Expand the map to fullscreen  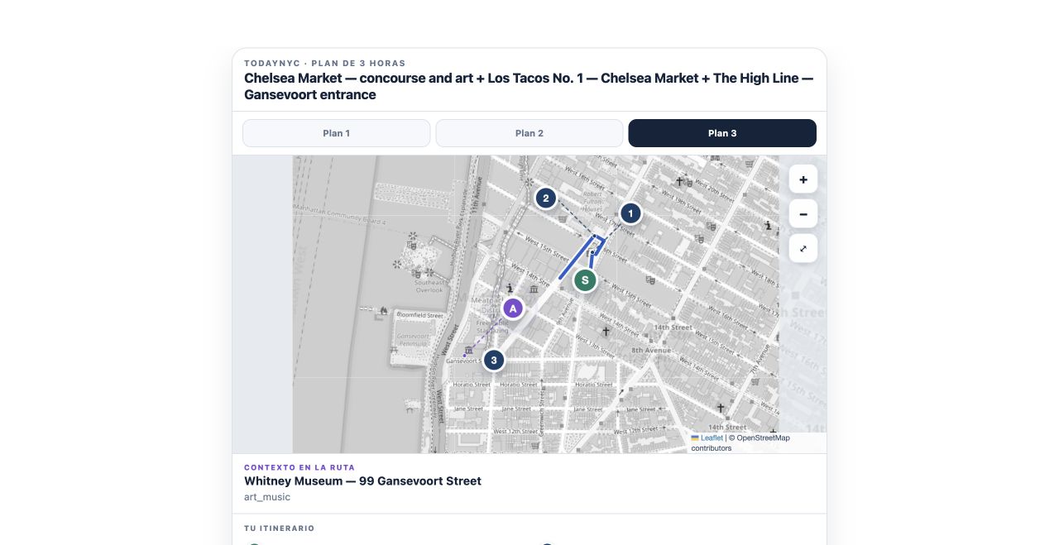click(x=803, y=249)
